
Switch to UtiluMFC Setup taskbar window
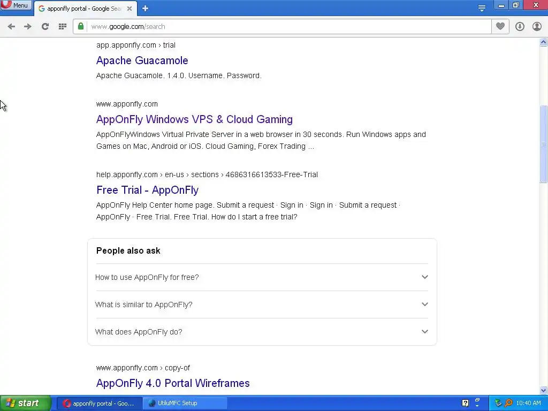(185, 404)
